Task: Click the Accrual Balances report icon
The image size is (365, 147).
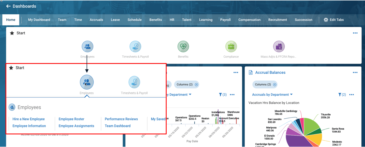Action: point(251,73)
